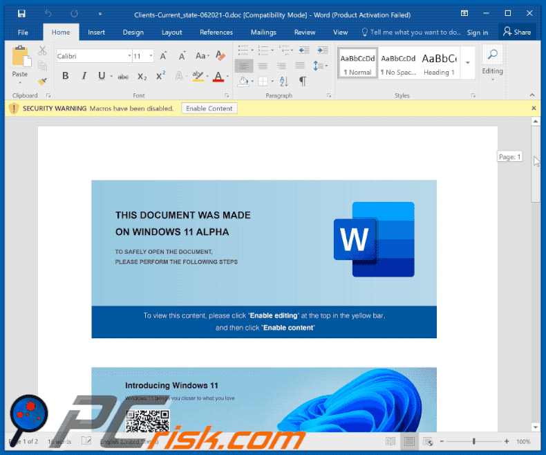Apply the No Spacing style
This screenshot has width=546, height=455.
pyautogui.click(x=398, y=63)
